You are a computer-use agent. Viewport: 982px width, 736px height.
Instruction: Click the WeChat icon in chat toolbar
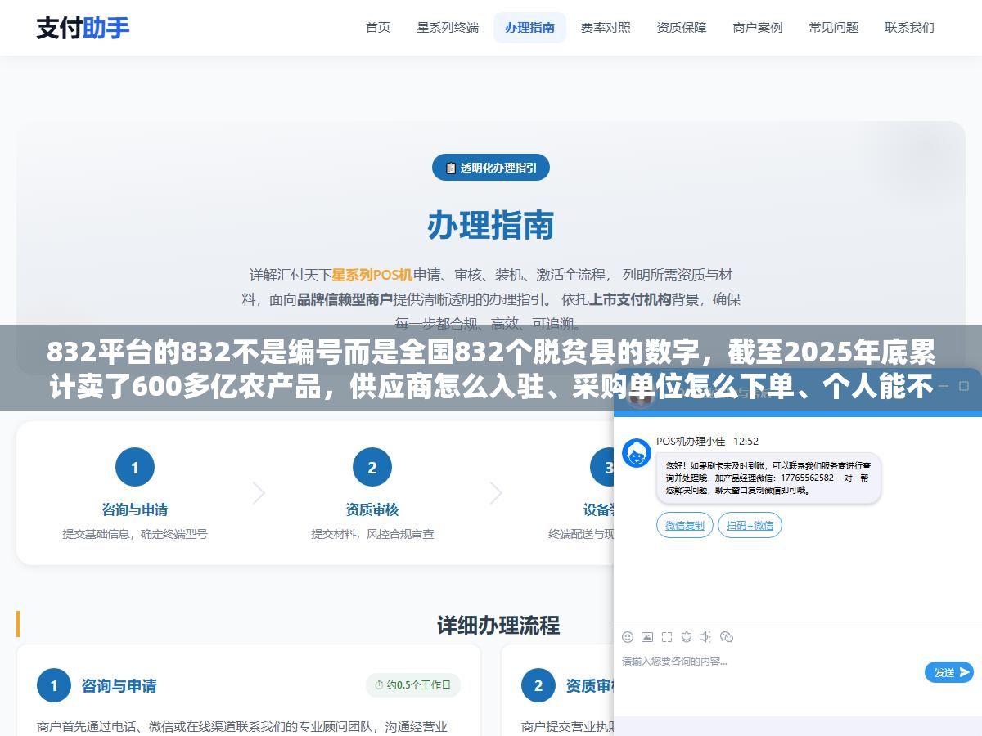pos(726,637)
